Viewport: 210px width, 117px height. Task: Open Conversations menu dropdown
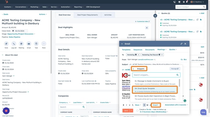21,7
